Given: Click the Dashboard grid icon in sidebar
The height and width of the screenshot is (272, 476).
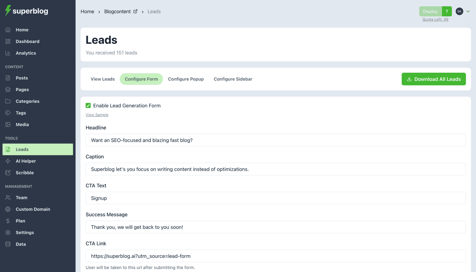Looking at the screenshot, I should point(8,42).
